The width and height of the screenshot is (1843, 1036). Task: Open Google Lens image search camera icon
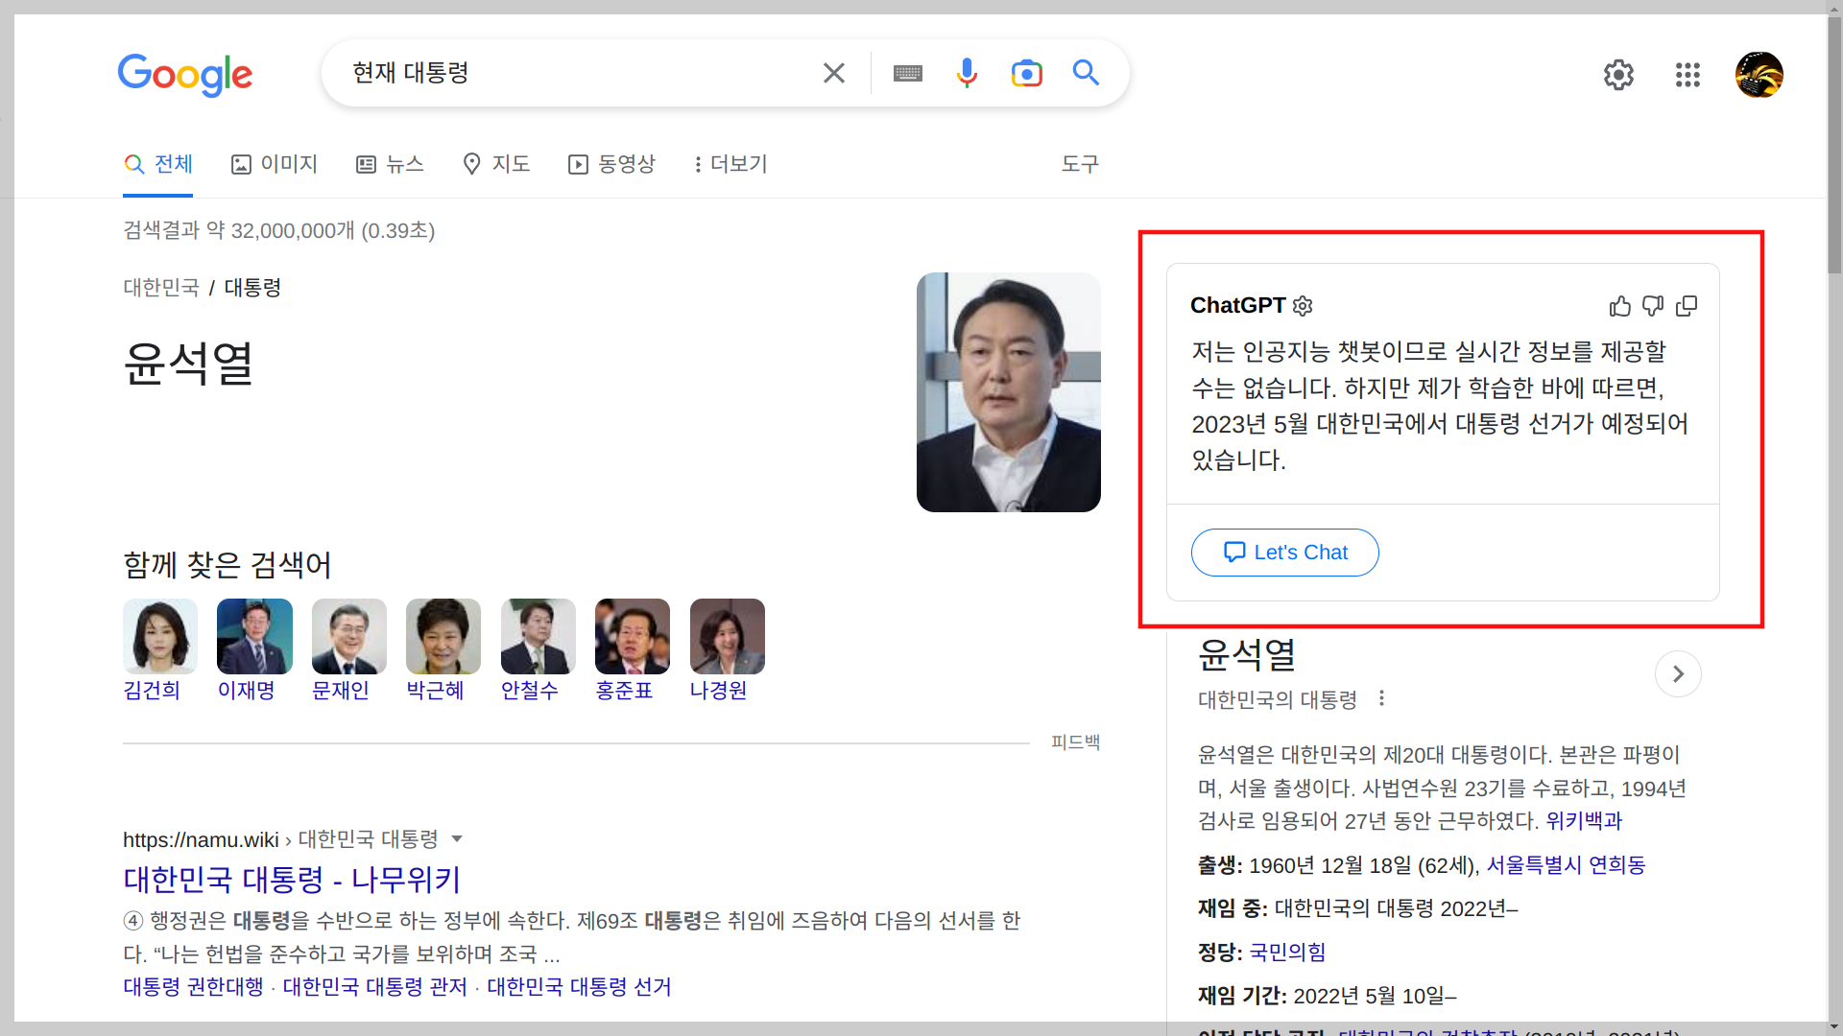[1026, 73]
